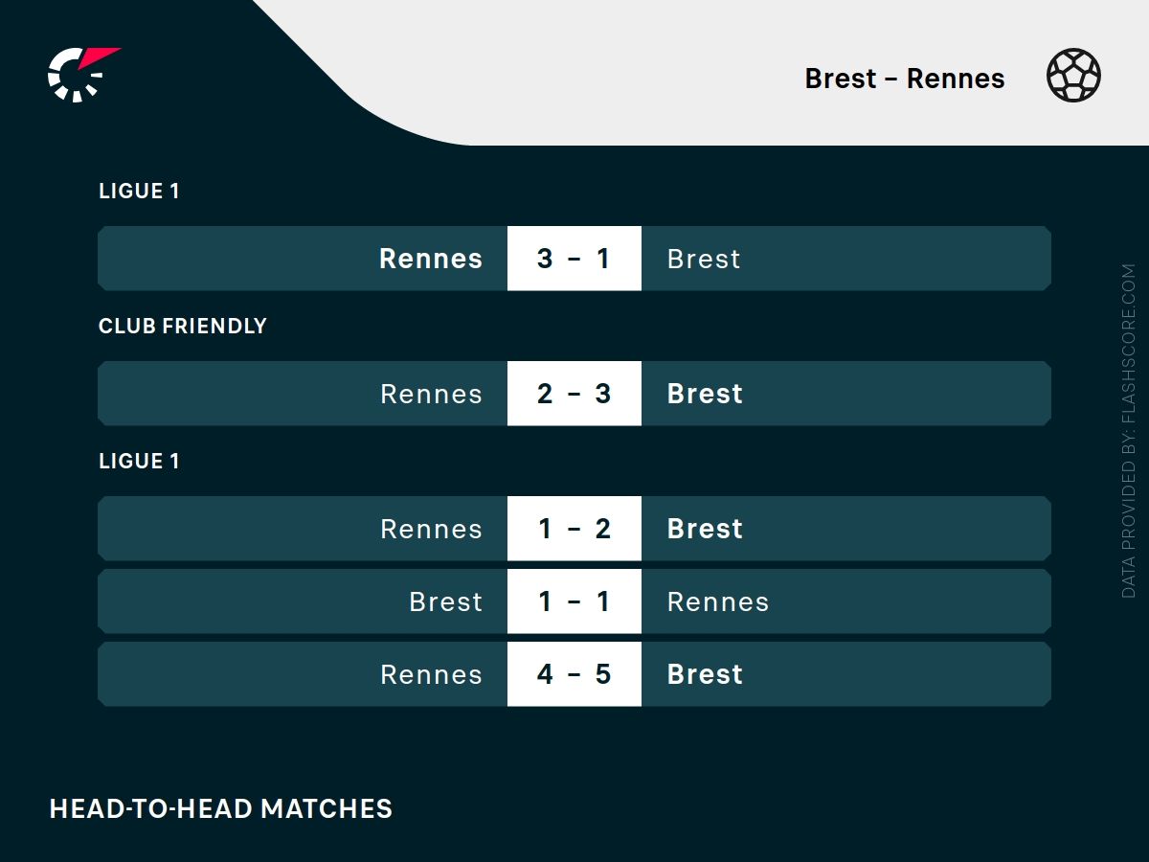Viewport: 1149px width, 862px height.
Task: Click the LIGUE 1 heading above the 1 - 2 match
Action: click(139, 461)
